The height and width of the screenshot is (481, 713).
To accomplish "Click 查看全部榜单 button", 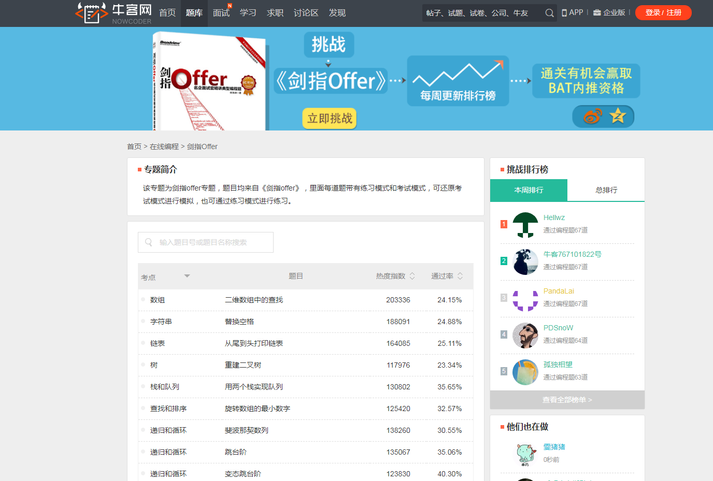I will (x=567, y=400).
